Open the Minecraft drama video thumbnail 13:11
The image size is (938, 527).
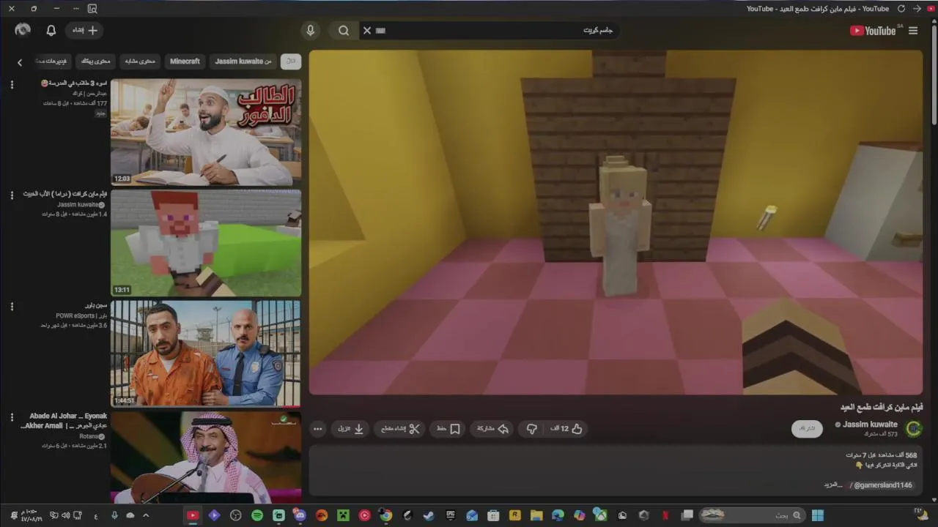tap(206, 243)
